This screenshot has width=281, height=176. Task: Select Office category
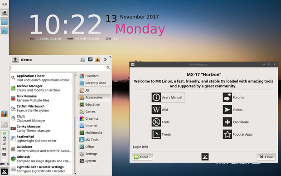(x=95, y=147)
